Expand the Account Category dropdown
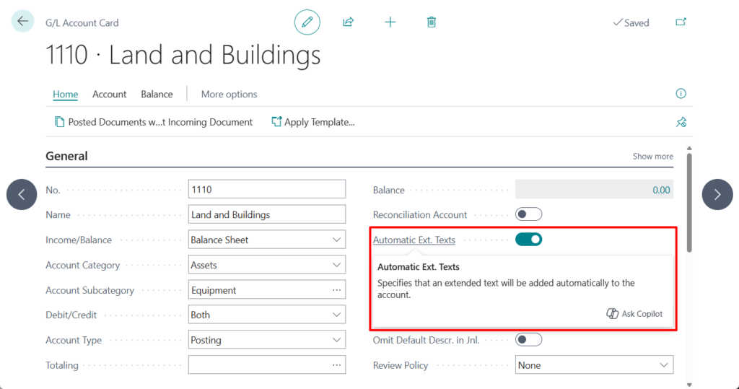 point(266,265)
